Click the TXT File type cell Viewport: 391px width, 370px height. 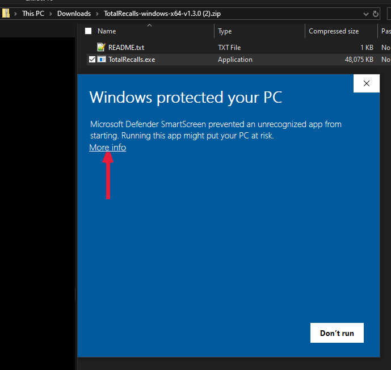pyautogui.click(x=229, y=47)
